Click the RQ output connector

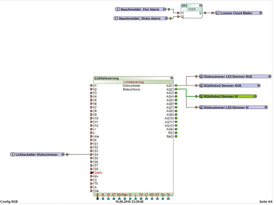pos(176,133)
